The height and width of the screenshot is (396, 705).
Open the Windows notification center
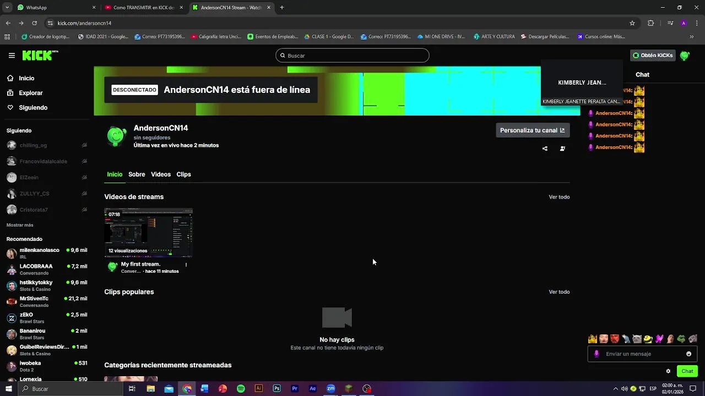(693, 389)
